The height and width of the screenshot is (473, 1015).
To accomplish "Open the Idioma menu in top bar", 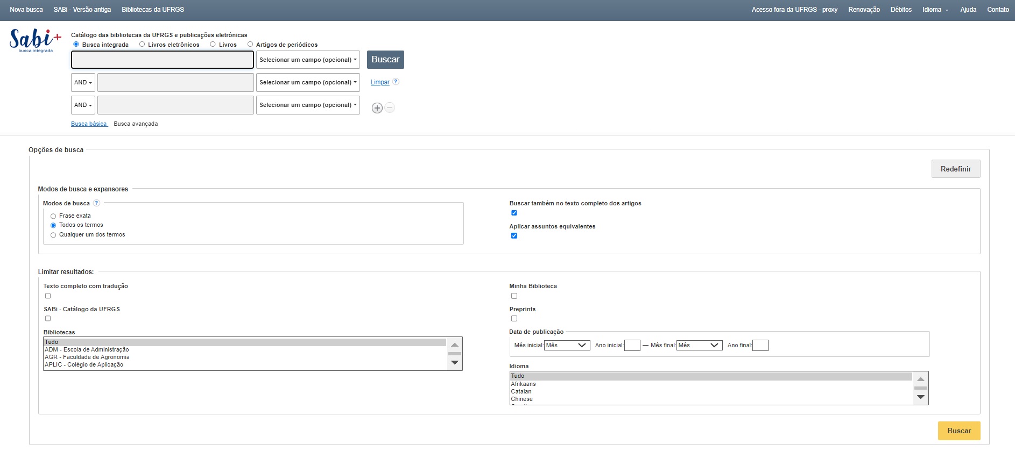I will [935, 10].
